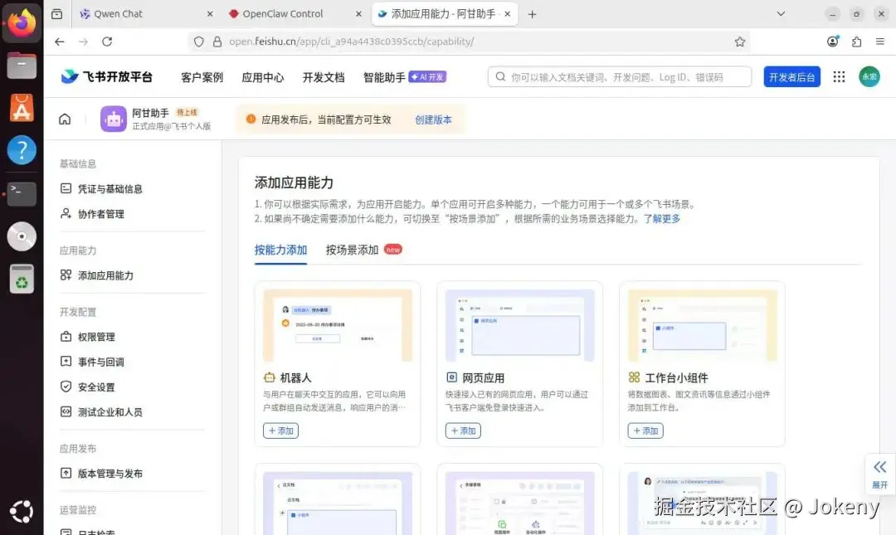Open 应用中心 in the top navigation
The image size is (896, 535).
coord(262,77)
